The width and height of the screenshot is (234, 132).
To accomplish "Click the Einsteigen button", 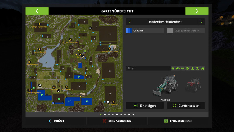I will (145, 106).
